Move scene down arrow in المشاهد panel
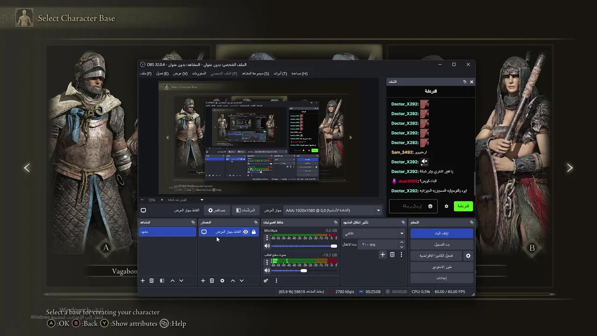597x336 pixels. tap(181, 280)
